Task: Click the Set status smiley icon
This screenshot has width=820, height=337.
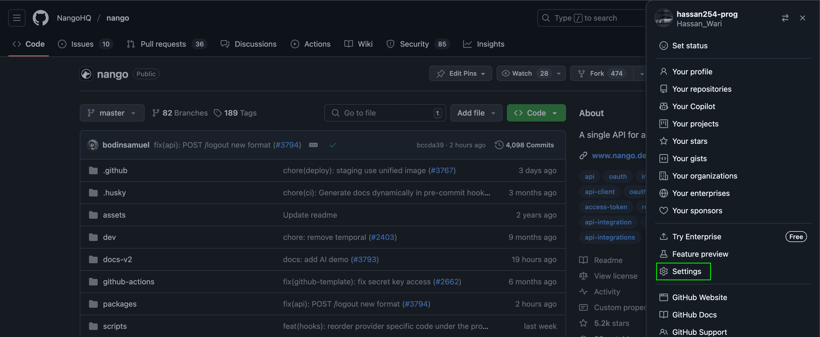Action: [x=663, y=46]
